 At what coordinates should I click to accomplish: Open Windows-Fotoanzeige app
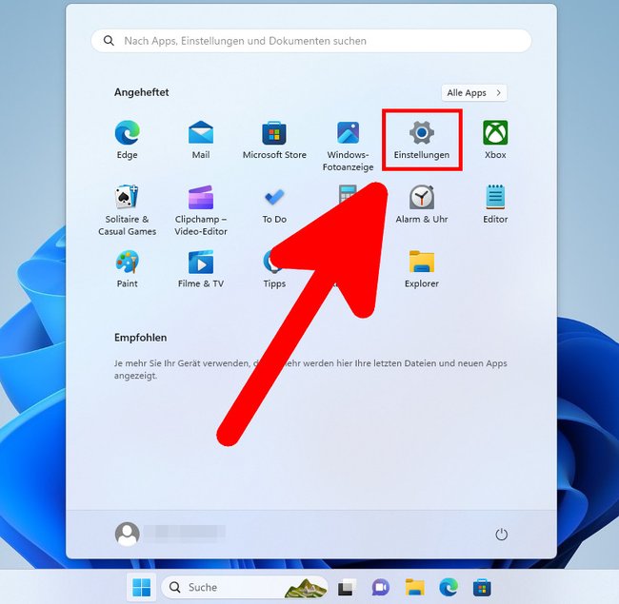pyautogui.click(x=348, y=146)
